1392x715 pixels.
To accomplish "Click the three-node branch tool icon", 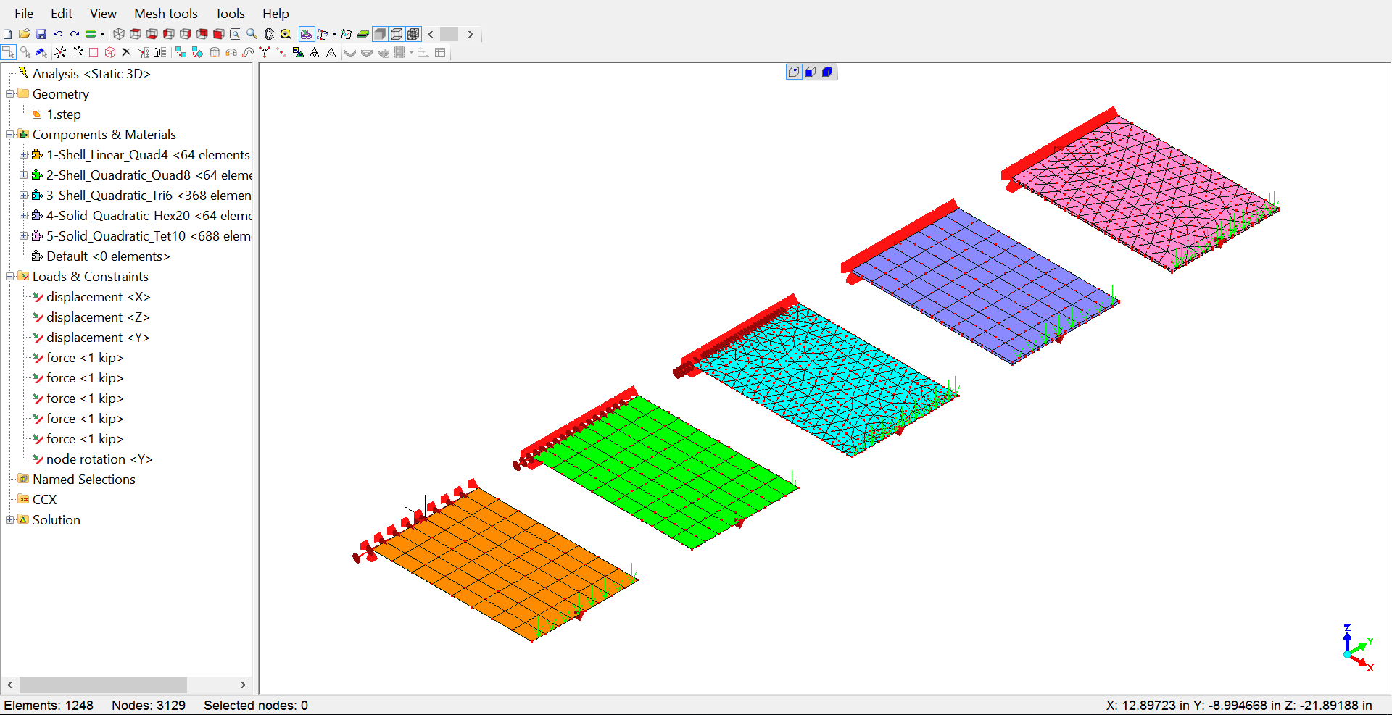I will pyautogui.click(x=265, y=52).
